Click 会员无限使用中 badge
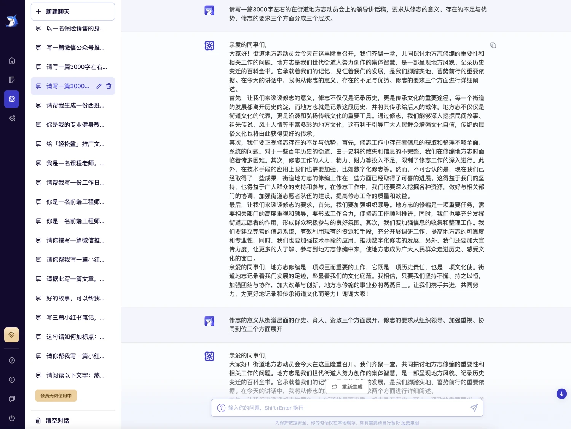Screen dimensions: 571x429 (x=56, y=396)
